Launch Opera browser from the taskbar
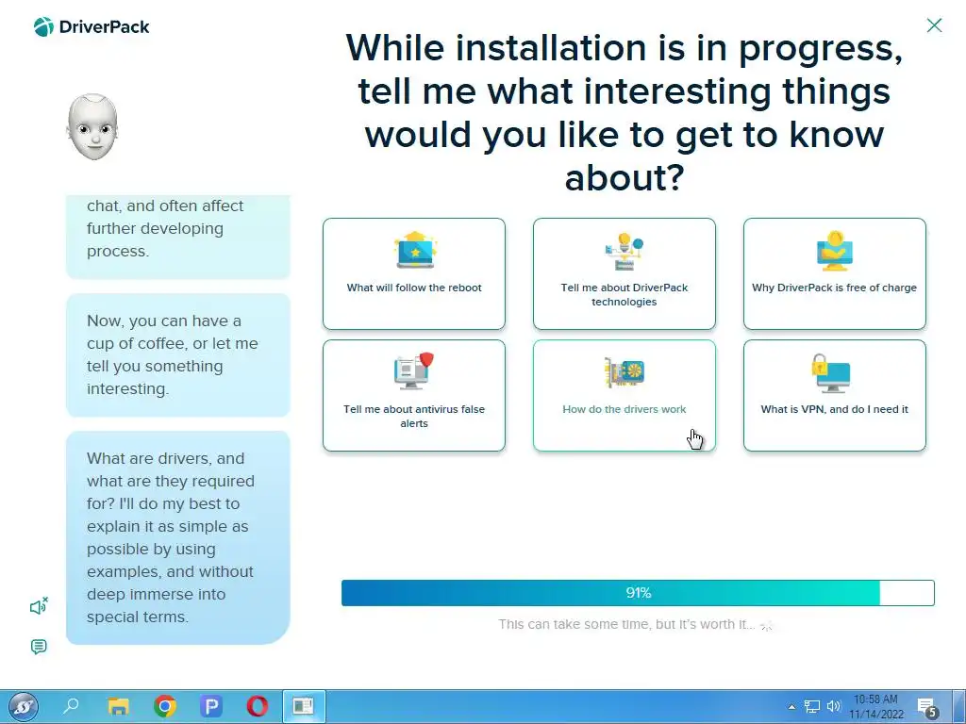This screenshot has width=966, height=724. tap(258, 706)
